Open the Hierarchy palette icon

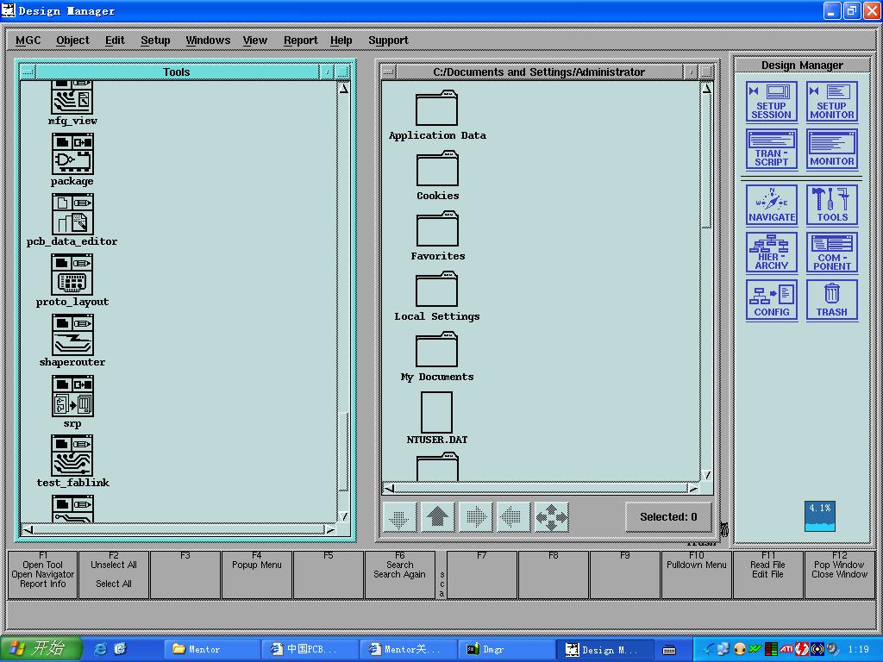771,253
